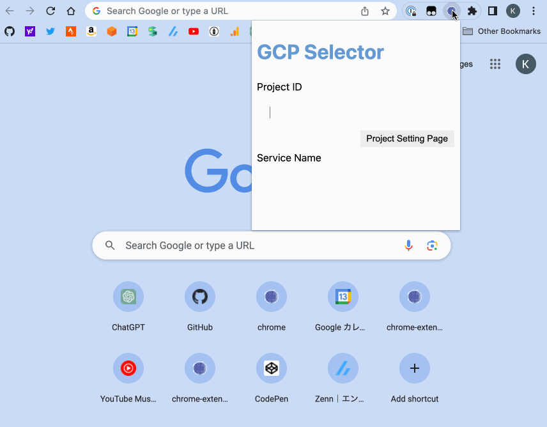The height and width of the screenshot is (427, 547).
Task: Click the Project Setting Page button
Action: coord(407,139)
